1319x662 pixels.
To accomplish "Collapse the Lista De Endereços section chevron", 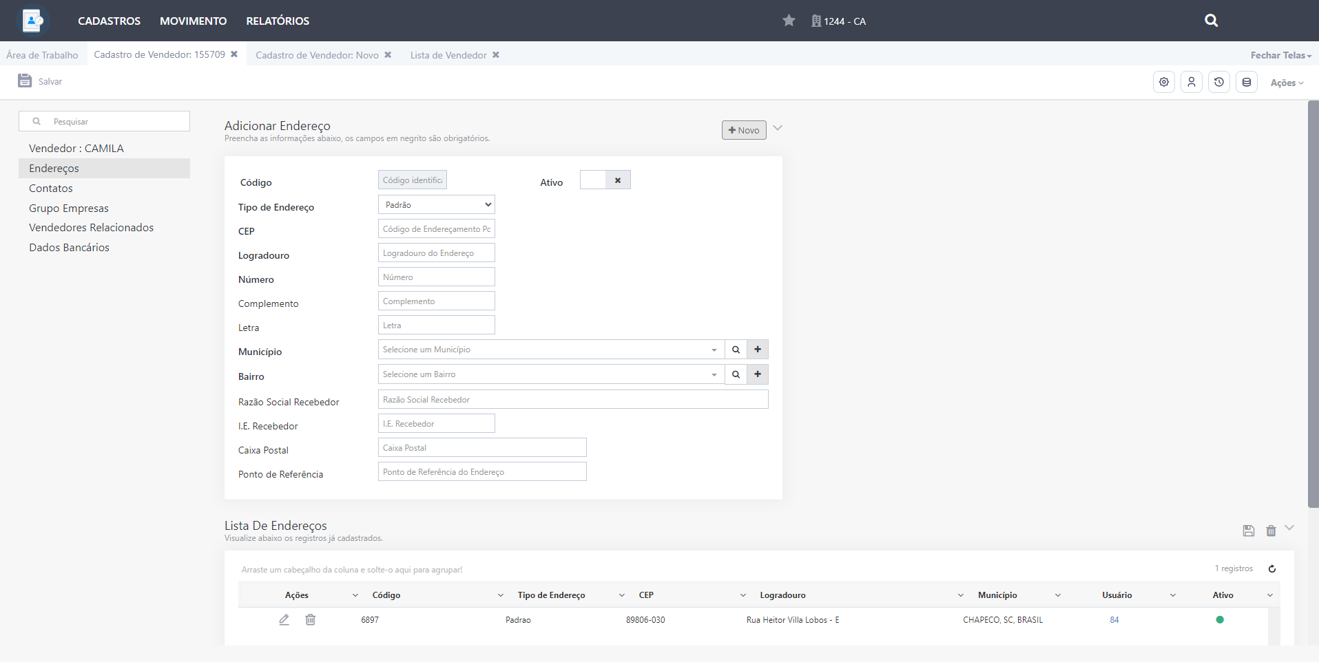I will tap(1289, 528).
